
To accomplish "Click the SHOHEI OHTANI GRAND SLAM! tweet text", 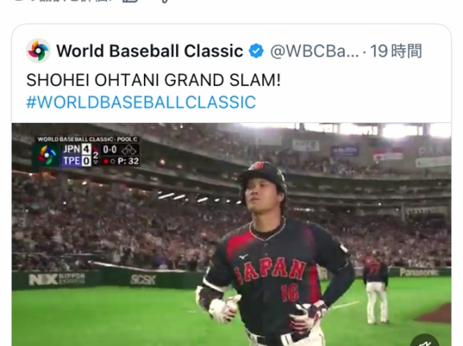I will click(x=154, y=80).
